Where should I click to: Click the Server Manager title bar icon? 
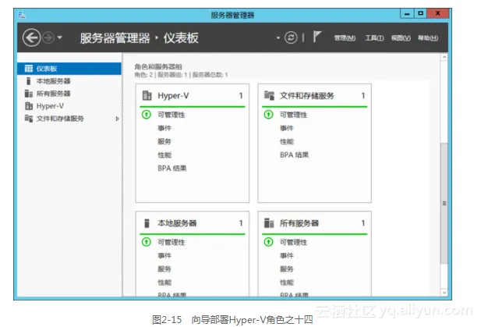(x=22, y=15)
